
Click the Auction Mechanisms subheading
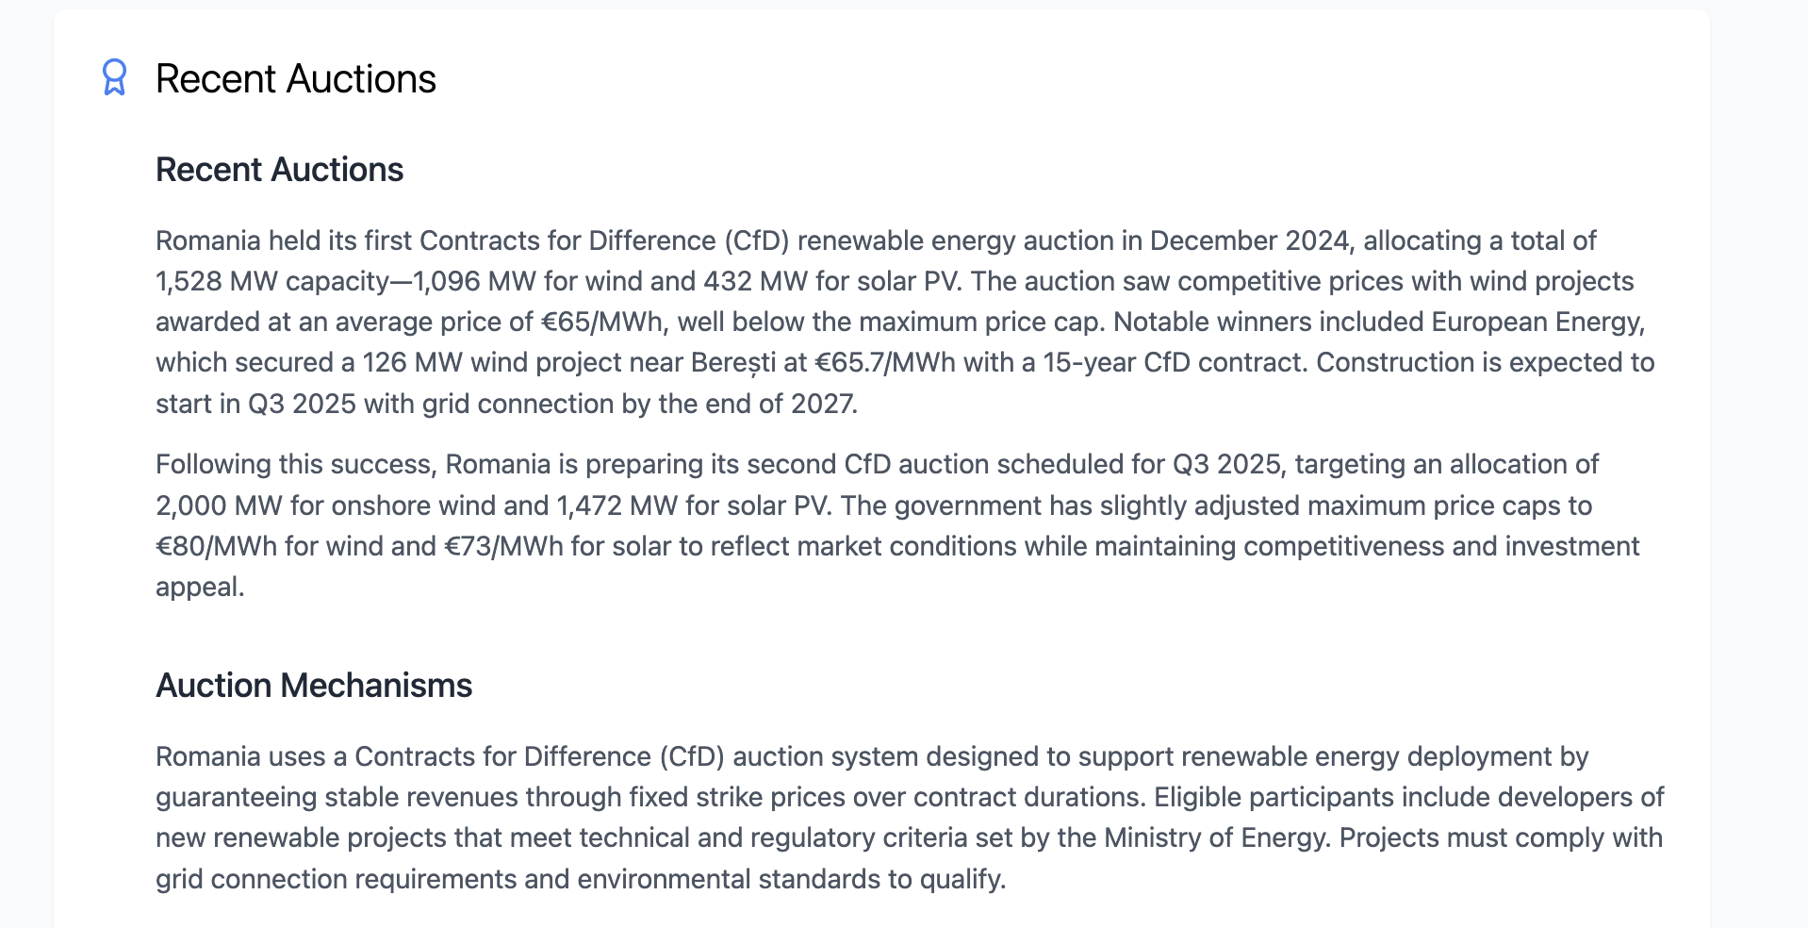(x=314, y=686)
